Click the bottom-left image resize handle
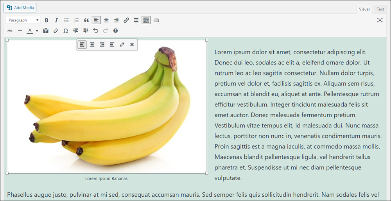 tap(7, 173)
